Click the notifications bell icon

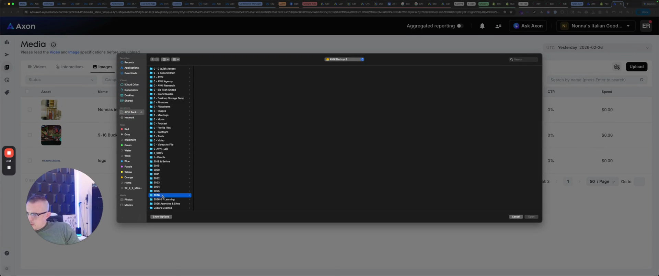pos(482,26)
